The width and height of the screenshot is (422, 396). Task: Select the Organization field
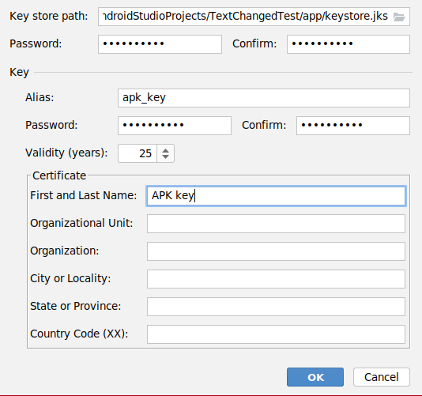[276, 251]
